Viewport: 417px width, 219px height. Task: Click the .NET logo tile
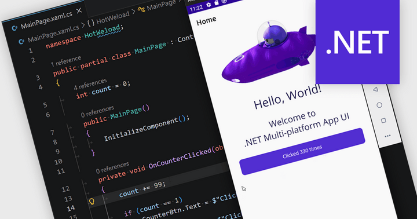point(357,42)
